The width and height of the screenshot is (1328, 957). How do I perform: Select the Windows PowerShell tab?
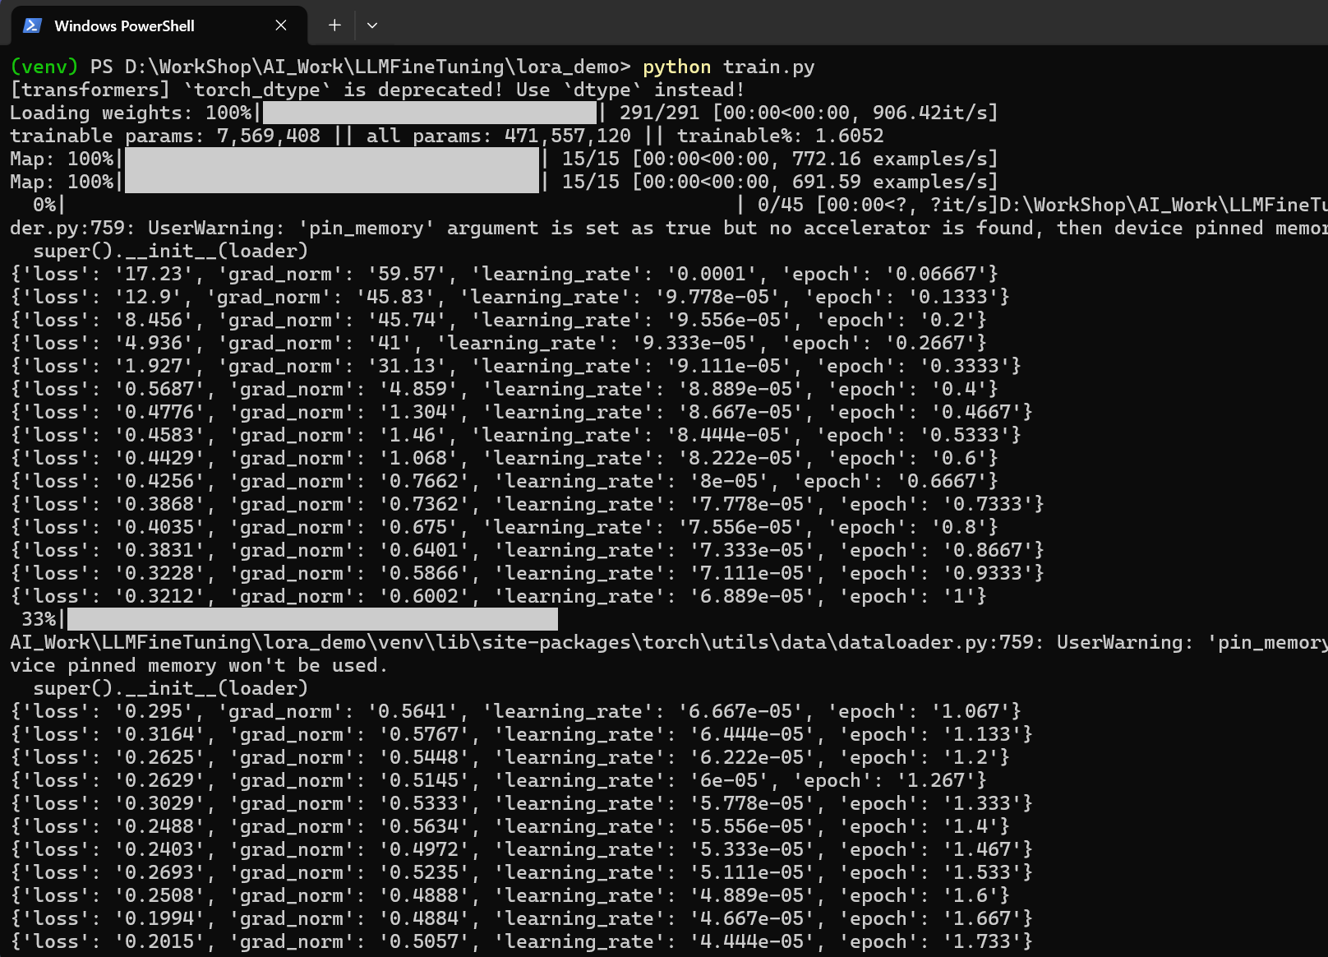pos(159,25)
